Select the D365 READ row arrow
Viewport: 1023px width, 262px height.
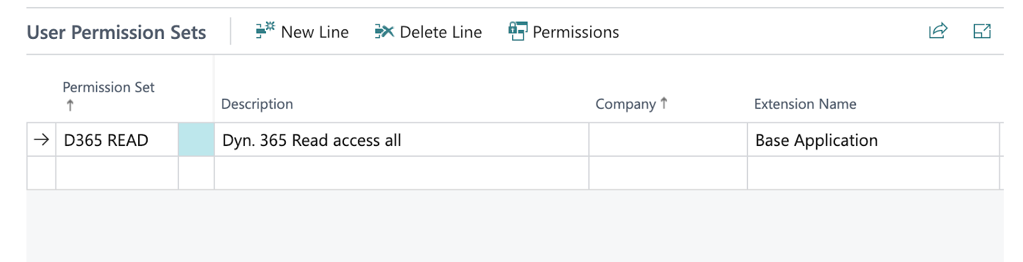pyautogui.click(x=42, y=140)
